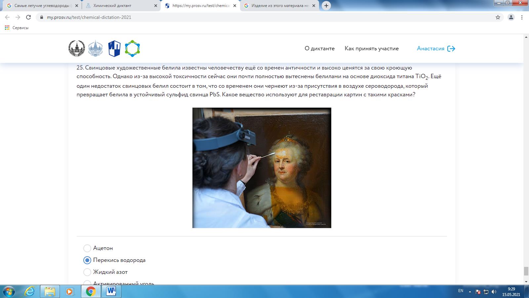
Task: Select the Перекись водорода radio option
Action: tap(87, 260)
